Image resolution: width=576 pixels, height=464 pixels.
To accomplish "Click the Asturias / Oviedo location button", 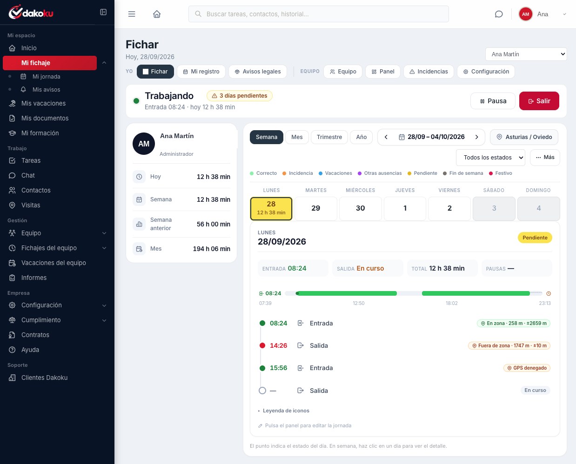I will click(x=524, y=137).
